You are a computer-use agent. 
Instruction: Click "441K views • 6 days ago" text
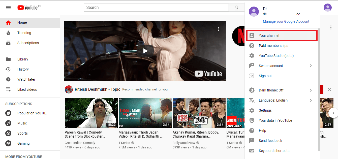82,147
